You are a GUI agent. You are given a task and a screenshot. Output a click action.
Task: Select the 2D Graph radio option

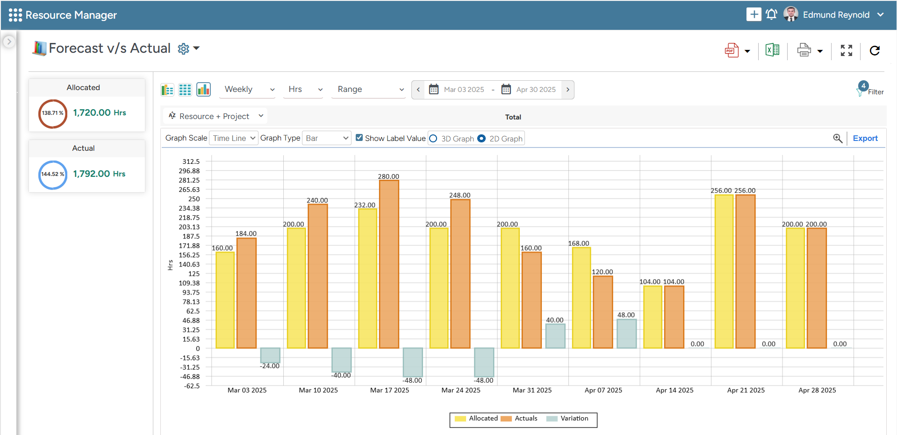click(481, 139)
